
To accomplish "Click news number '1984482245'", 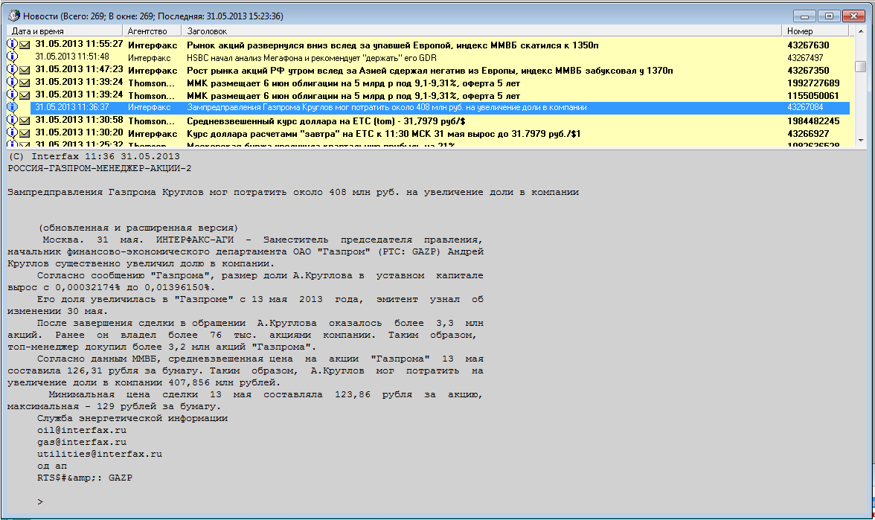I will [x=813, y=121].
